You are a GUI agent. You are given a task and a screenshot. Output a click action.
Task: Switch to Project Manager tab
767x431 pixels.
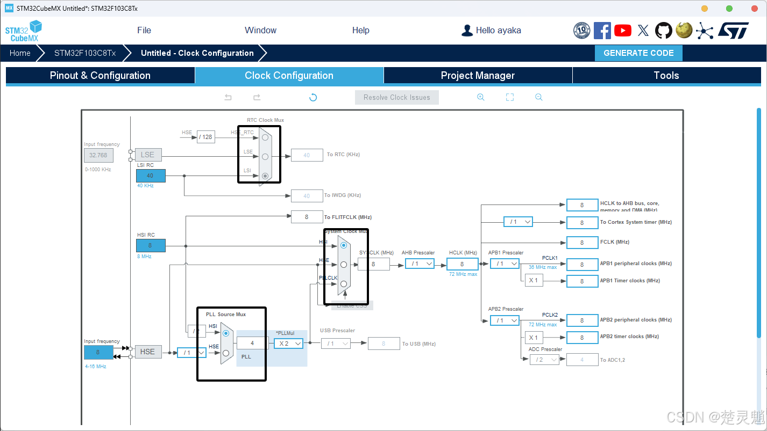point(478,76)
